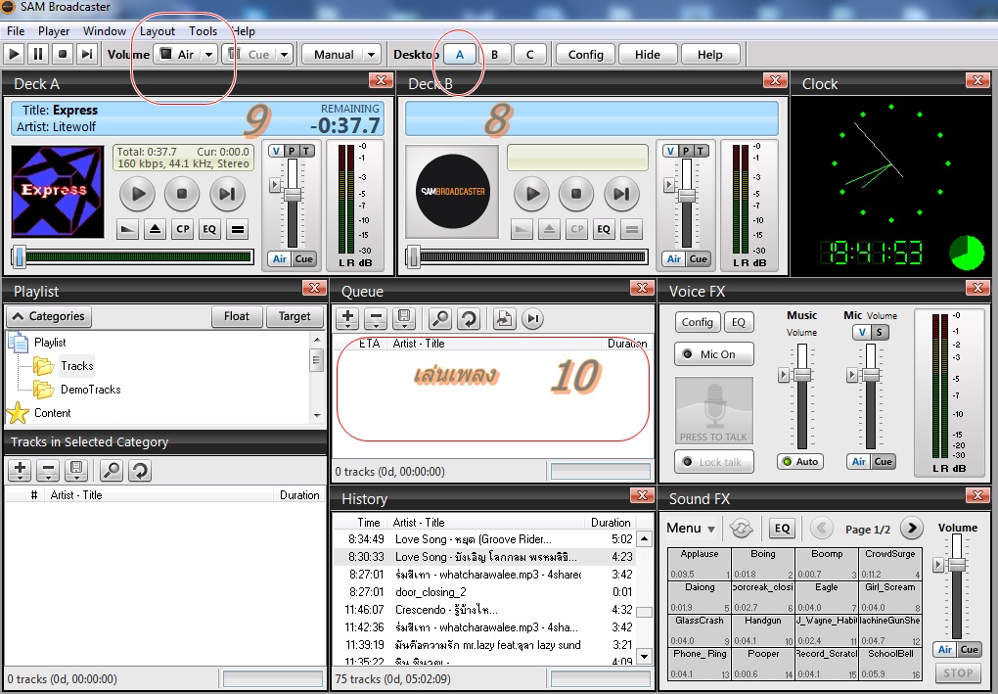Open Deck B EQ settings

pos(604,229)
